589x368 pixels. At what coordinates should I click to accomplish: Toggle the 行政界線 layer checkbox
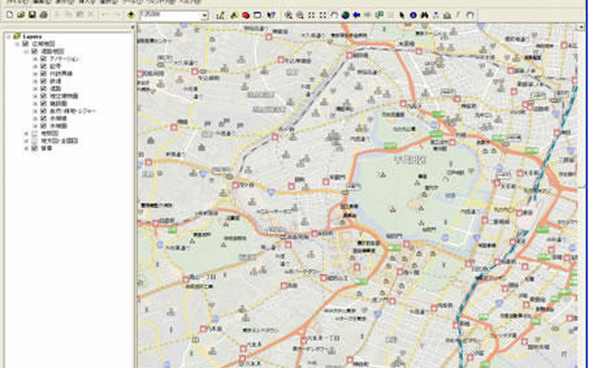43,74
